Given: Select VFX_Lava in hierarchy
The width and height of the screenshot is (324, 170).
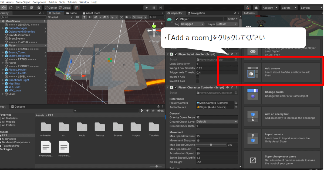Looking at the screenshot, I should click(x=14, y=91).
